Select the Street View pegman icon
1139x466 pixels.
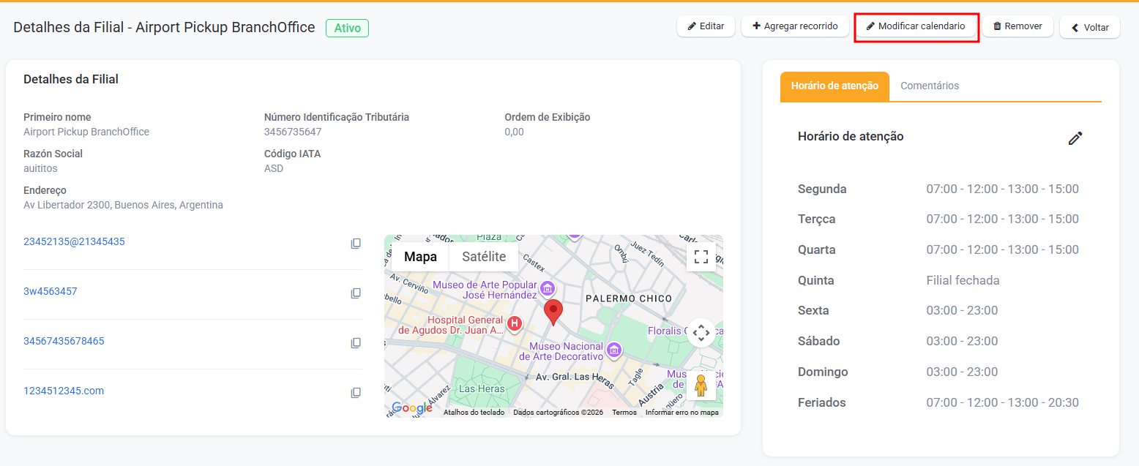click(x=701, y=385)
